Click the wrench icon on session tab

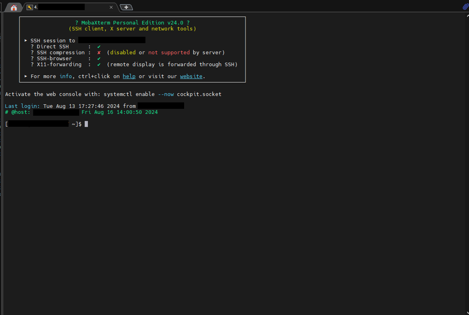29,7
